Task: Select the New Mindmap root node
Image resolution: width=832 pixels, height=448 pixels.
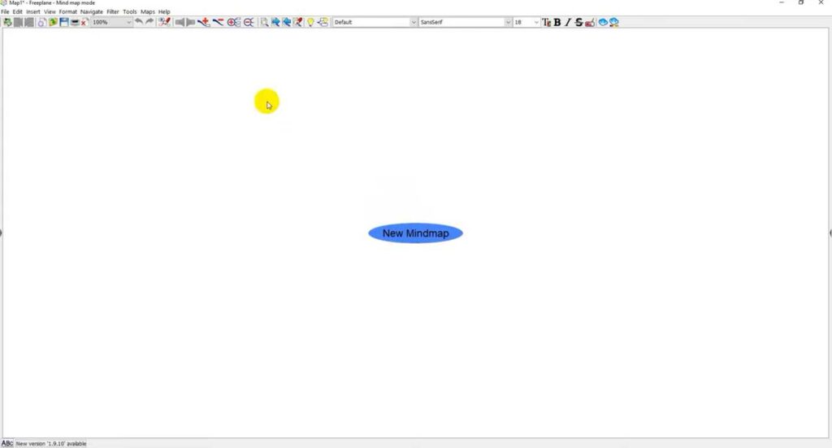Action: [415, 233]
